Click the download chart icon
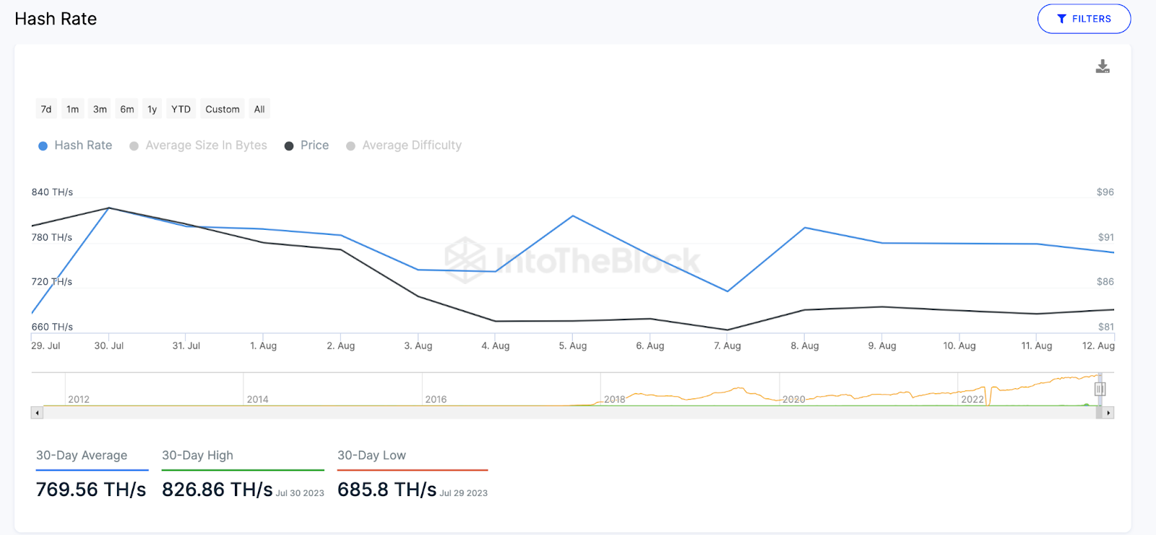Screen dimensions: 1156x535 point(1103,67)
